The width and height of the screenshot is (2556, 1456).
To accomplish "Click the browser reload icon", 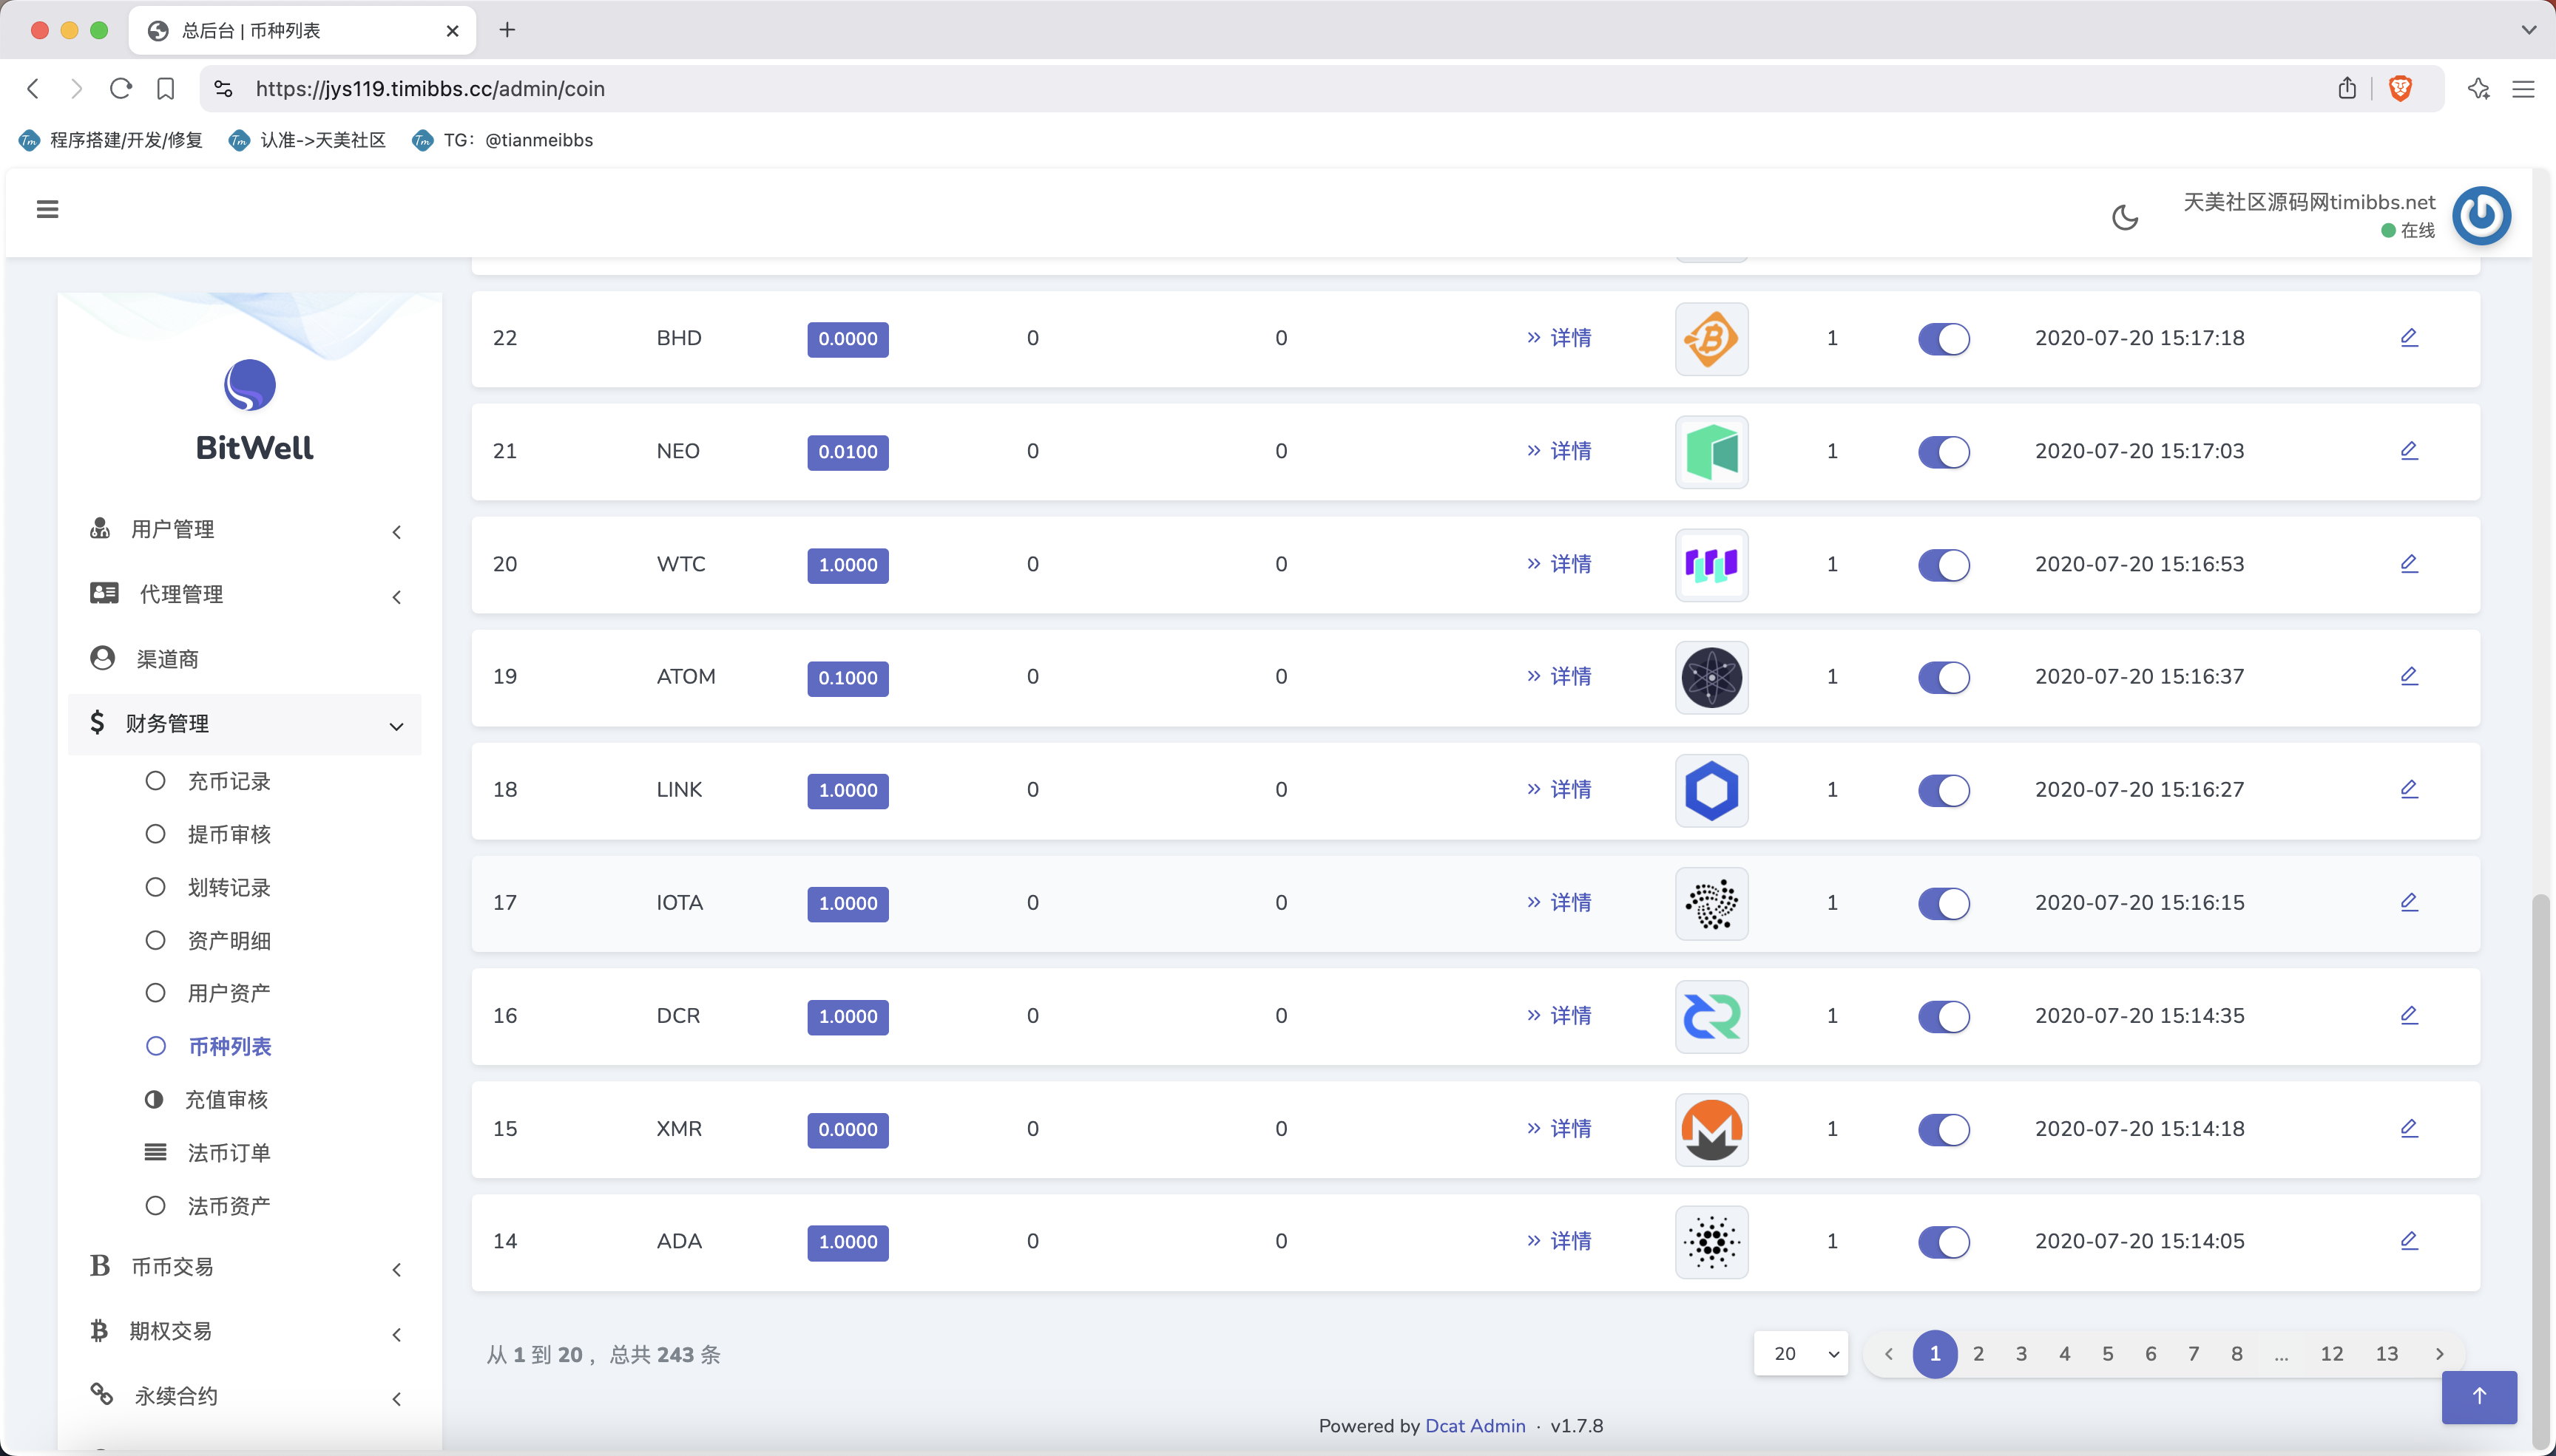I will [121, 88].
